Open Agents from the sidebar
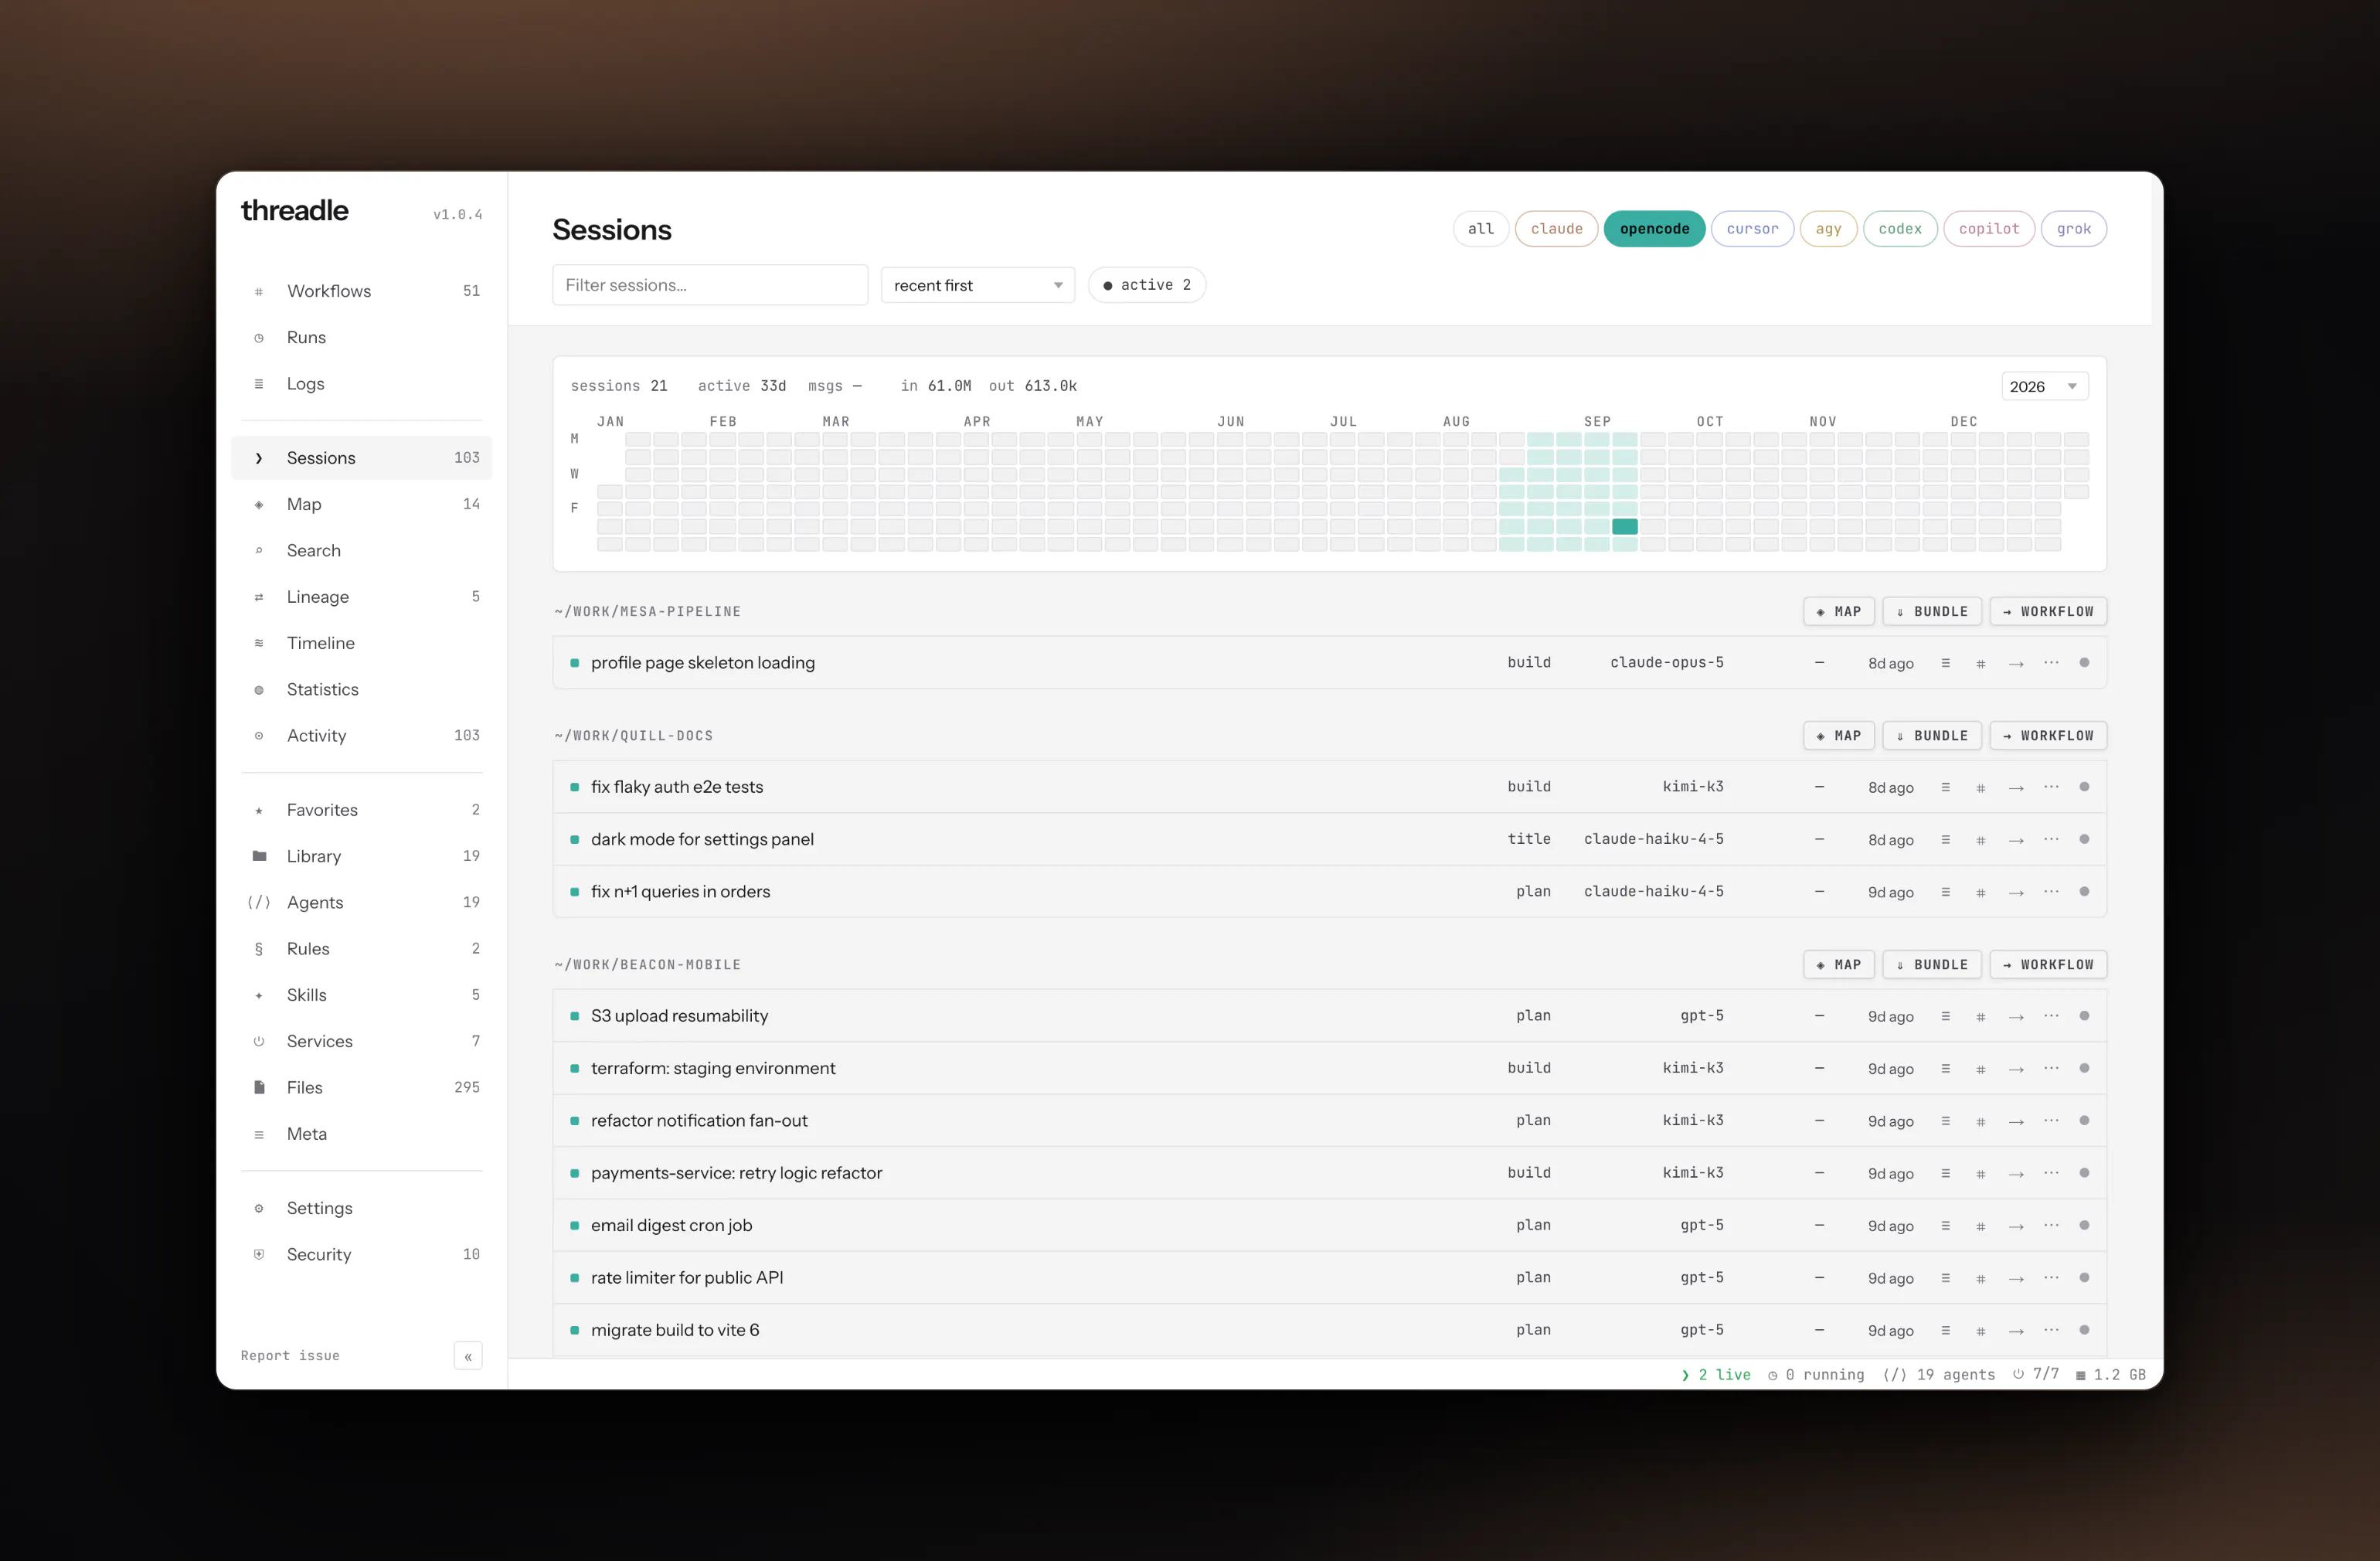2380x1561 pixels. tap(362, 903)
